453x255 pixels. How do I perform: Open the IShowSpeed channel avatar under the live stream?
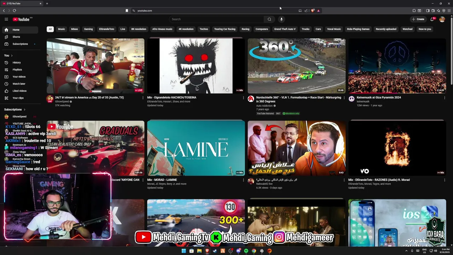click(50, 99)
